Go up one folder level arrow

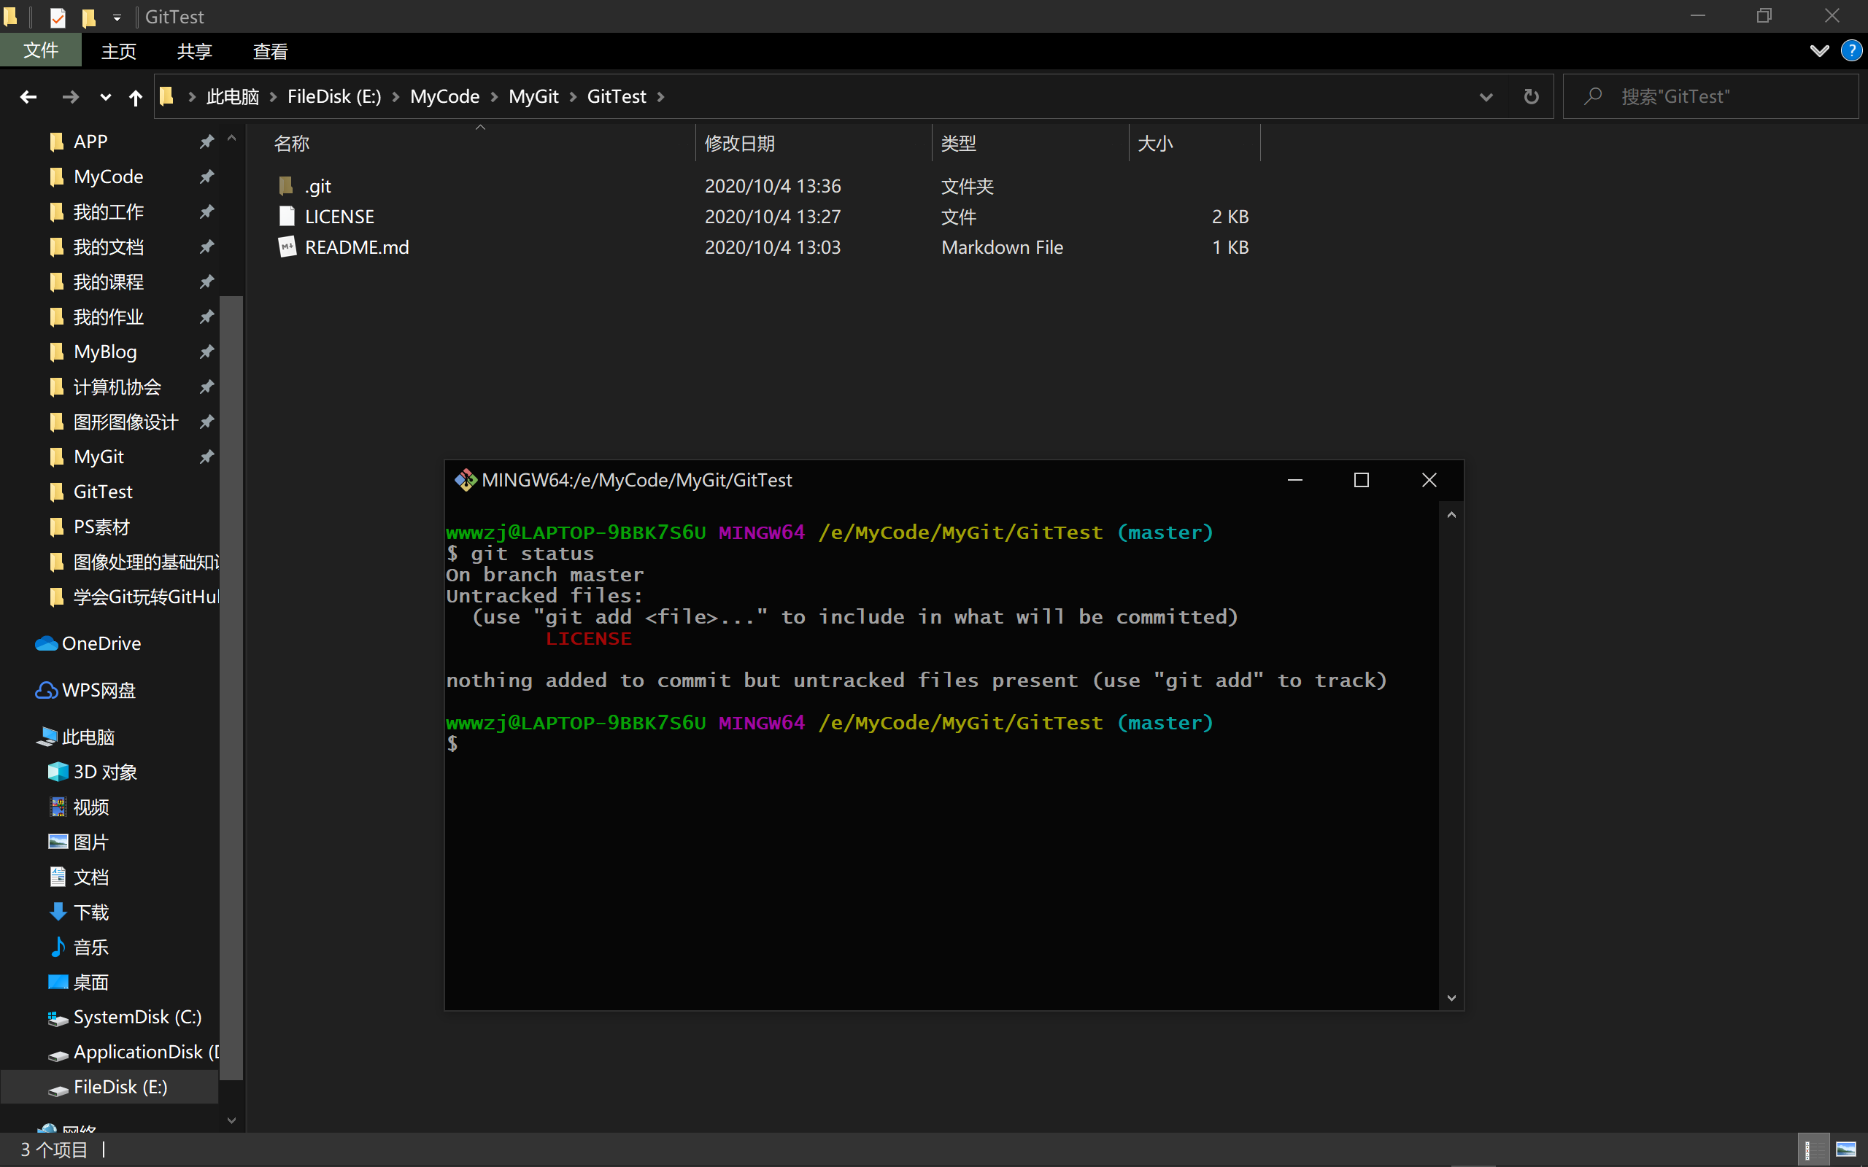pyautogui.click(x=136, y=97)
